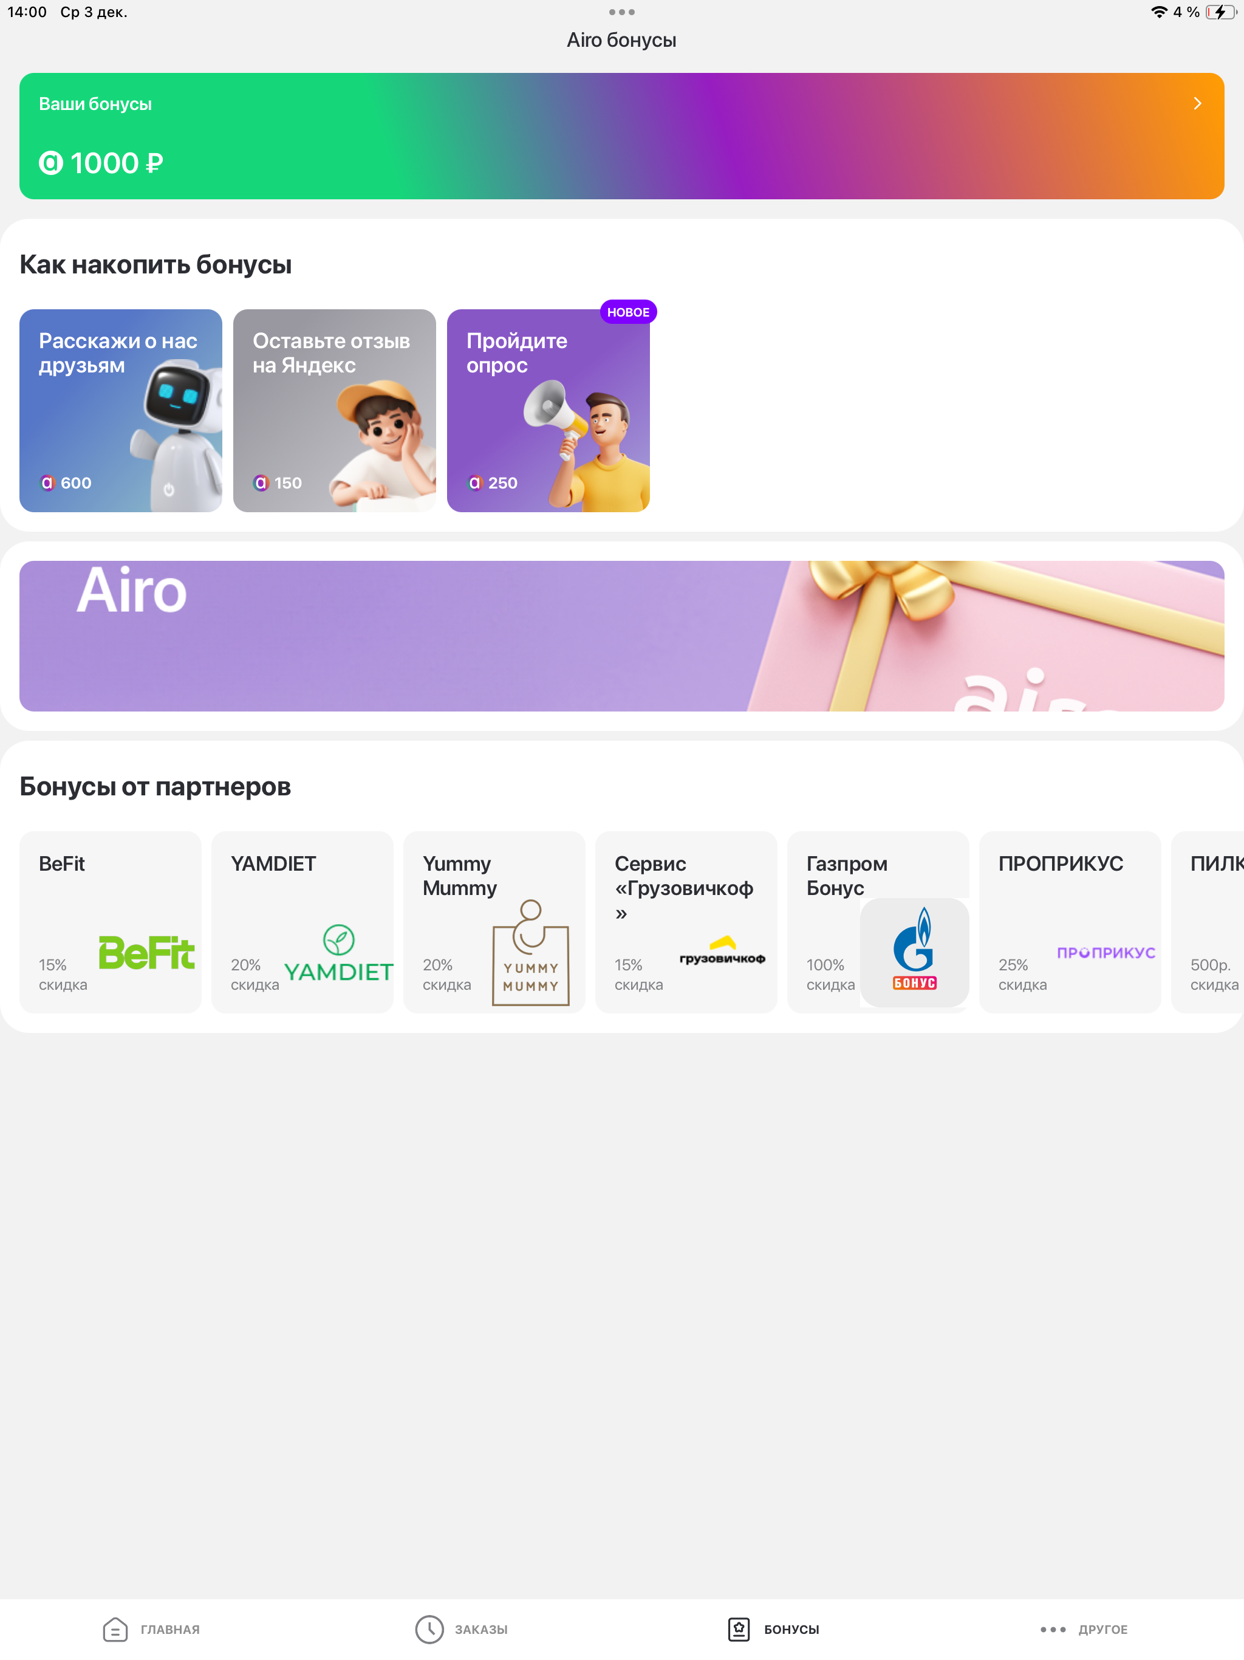Open the Заказы clock icon
The image size is (1244, 1660).
[429, 1629]
